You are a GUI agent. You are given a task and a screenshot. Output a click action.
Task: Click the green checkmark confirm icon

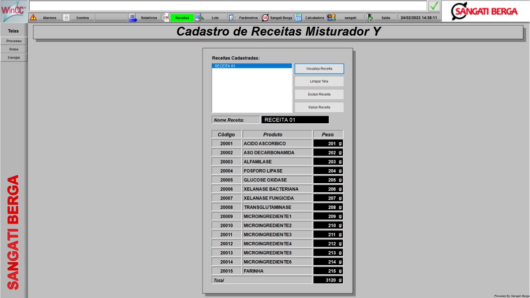tap(434, 6)
